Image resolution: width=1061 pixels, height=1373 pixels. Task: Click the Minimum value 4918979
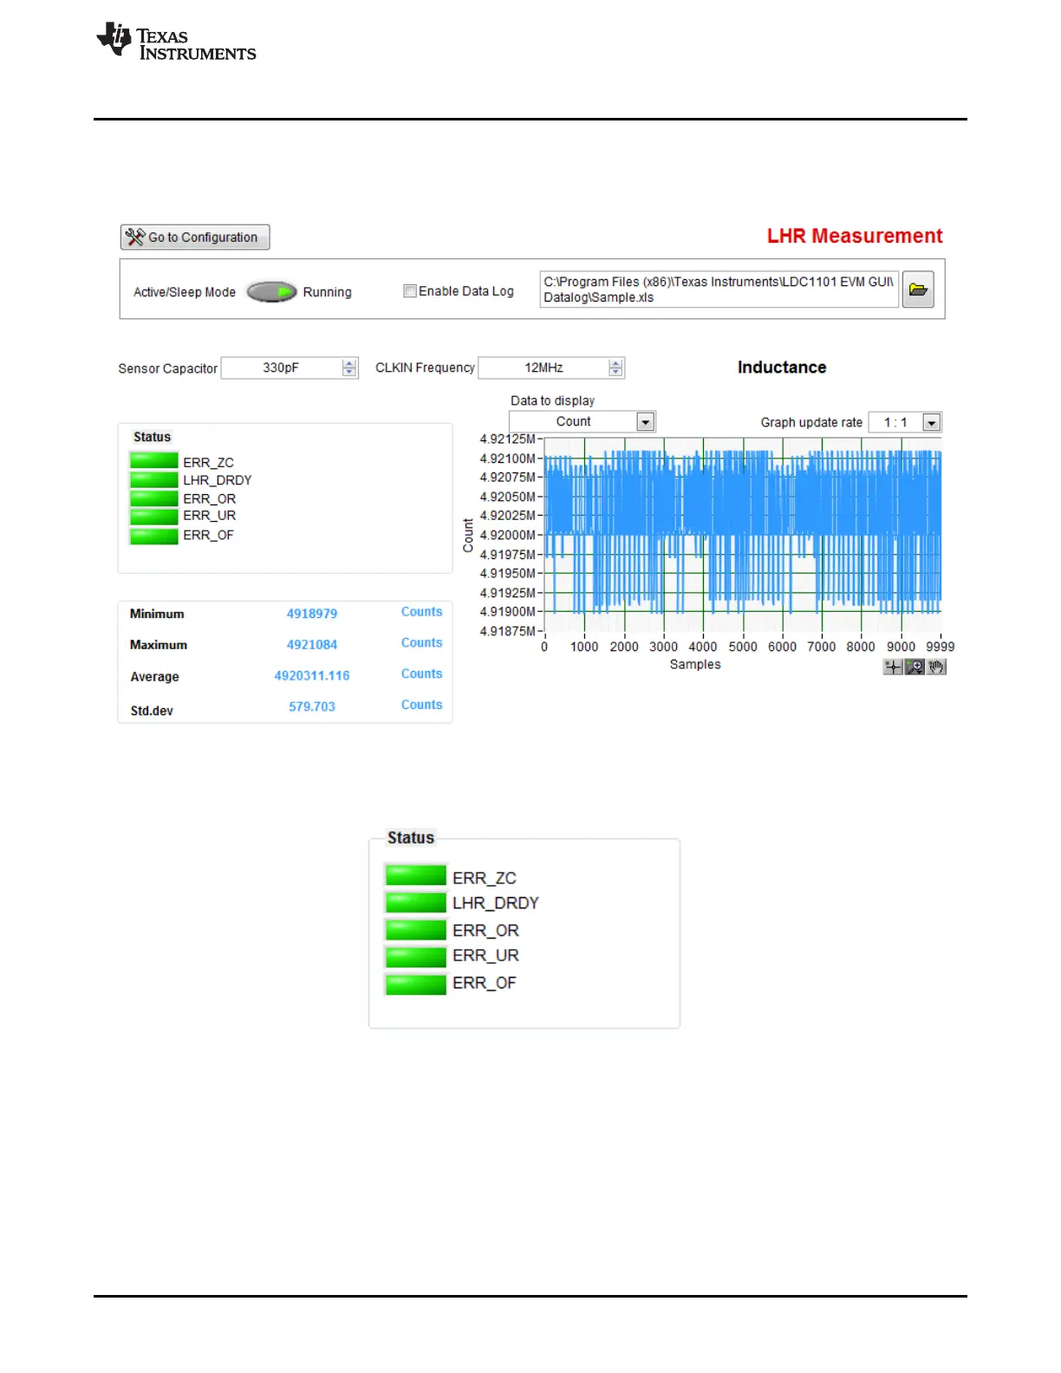click(x=312, y=614)
